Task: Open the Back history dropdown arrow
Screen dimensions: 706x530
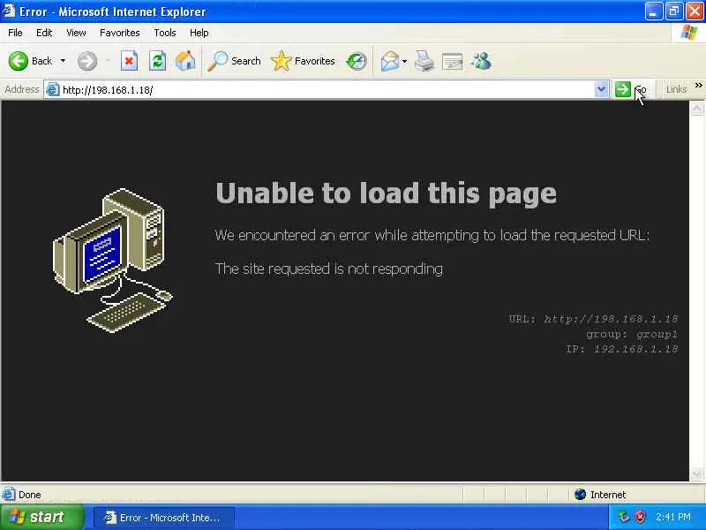Action: click(x=63, y=61)
